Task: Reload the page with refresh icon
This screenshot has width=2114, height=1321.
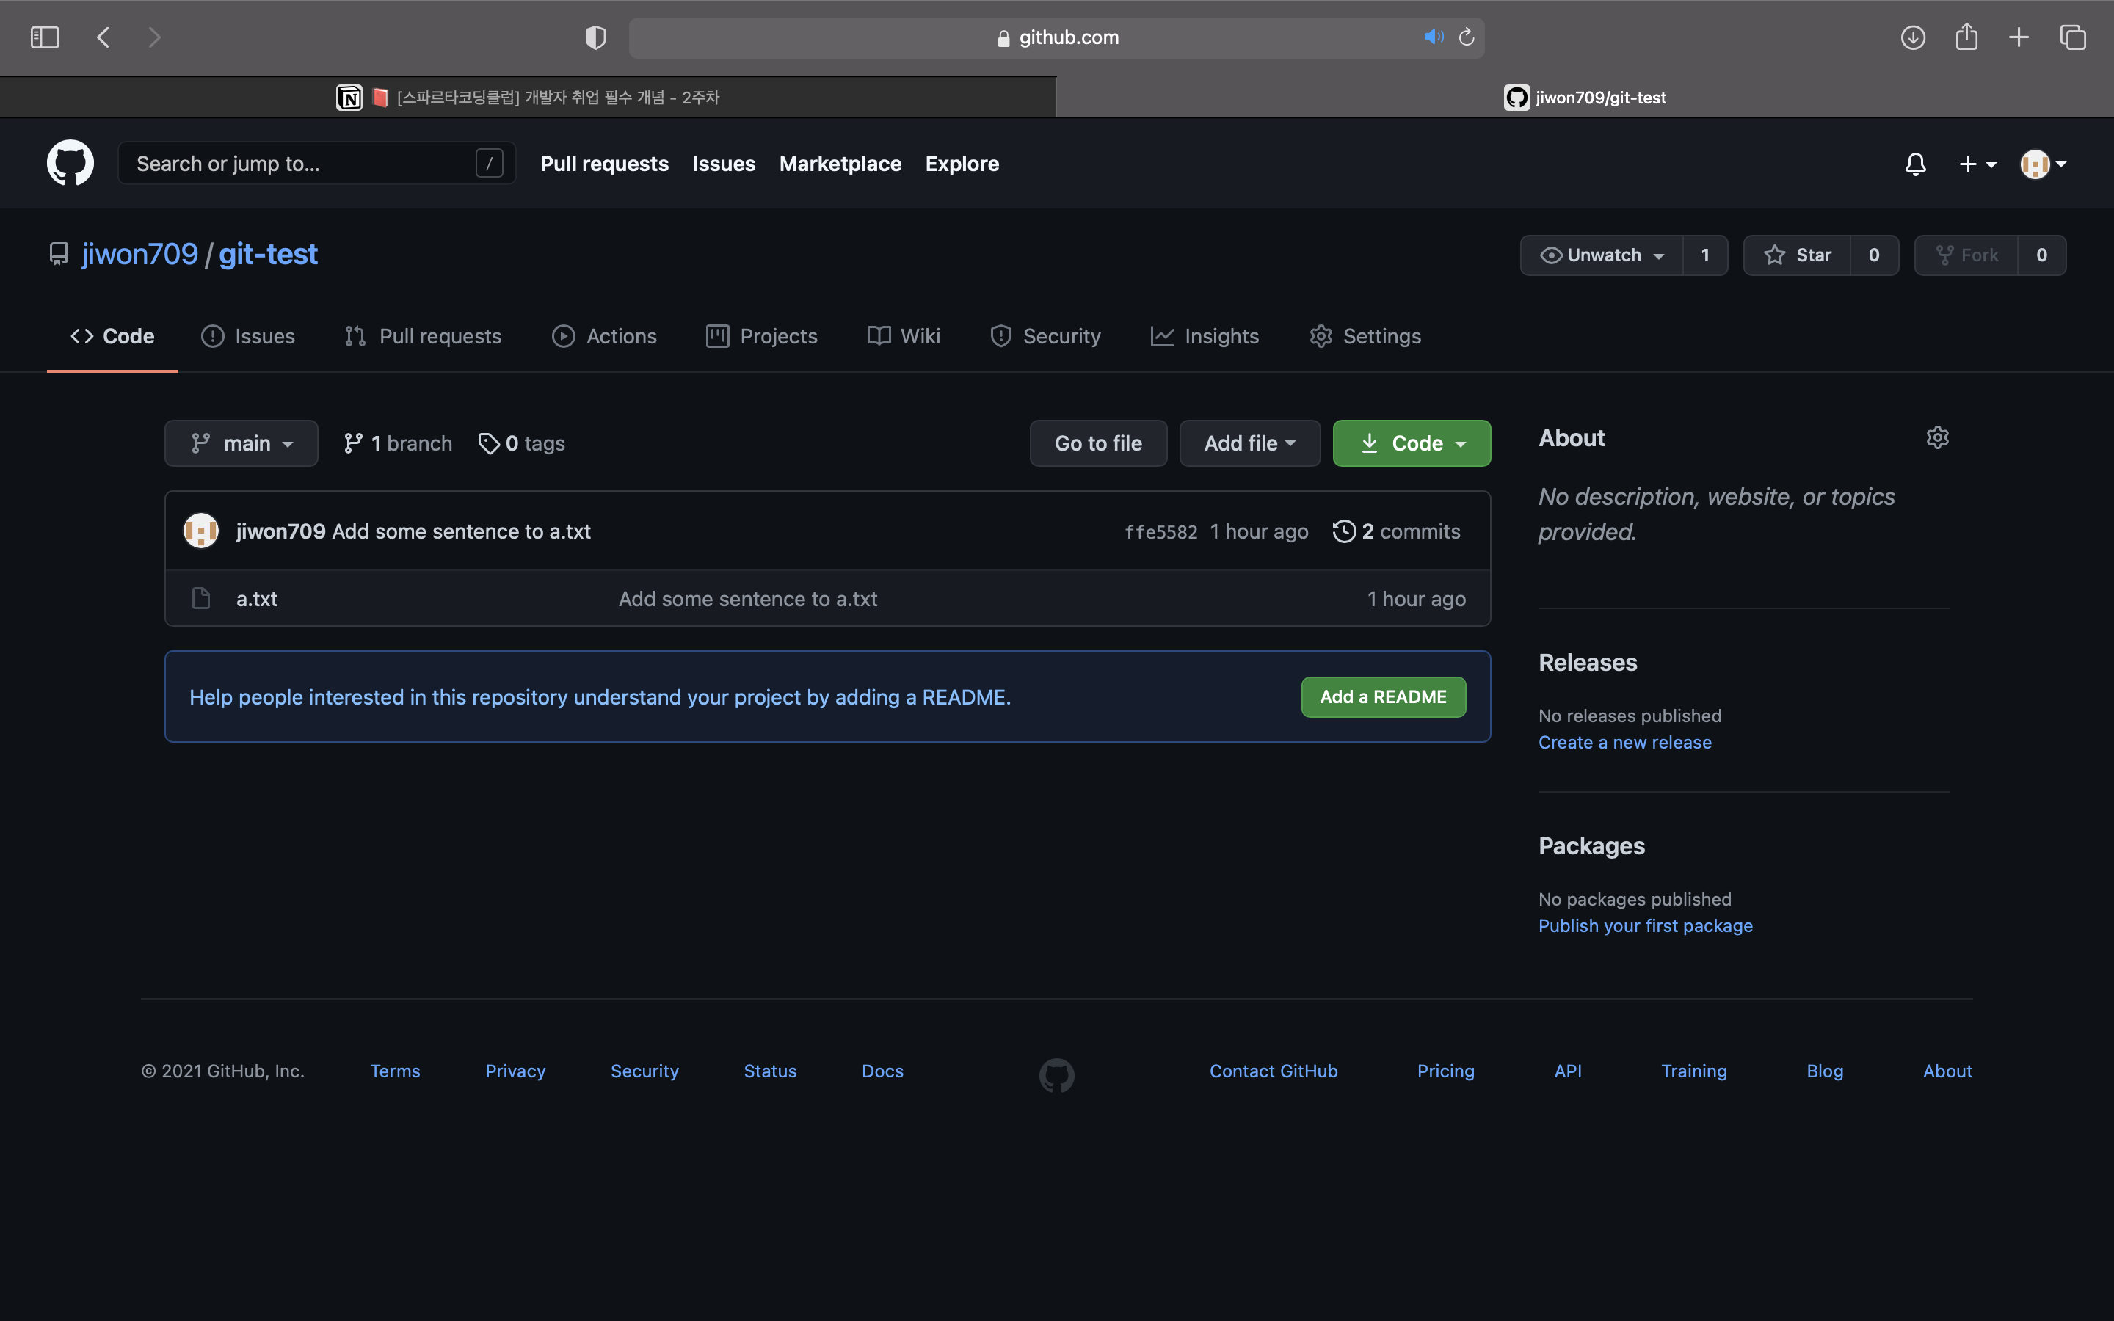Action: click(x=1467, y=37)
